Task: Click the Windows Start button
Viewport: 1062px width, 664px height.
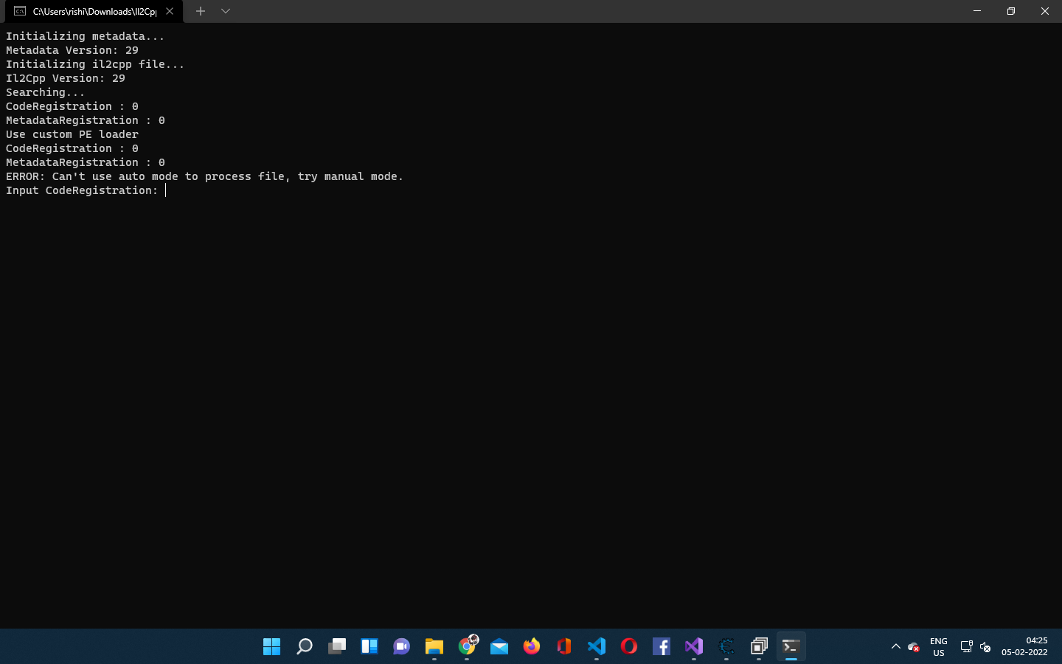Action: [271, 647]
